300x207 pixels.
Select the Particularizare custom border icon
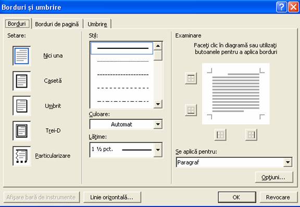22,156
